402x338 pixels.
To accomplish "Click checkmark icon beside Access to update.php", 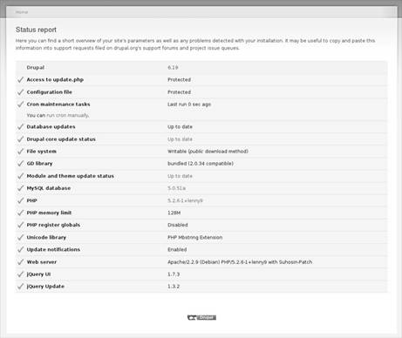I will (20, 79).
